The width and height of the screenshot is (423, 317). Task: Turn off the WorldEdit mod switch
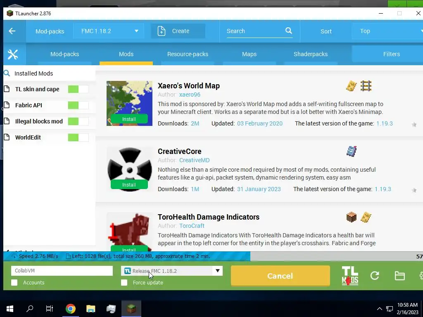coord(78,137)
